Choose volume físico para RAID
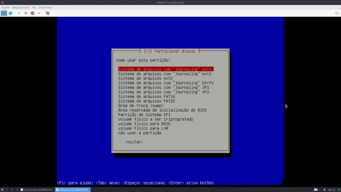Screen dimensions: 341x192 pos(144,124)
